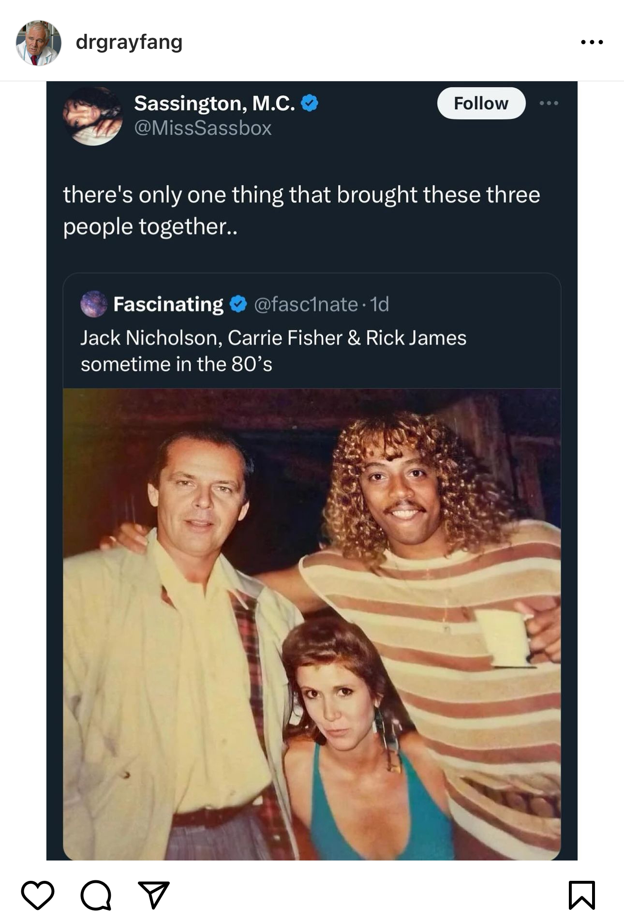Tap the quoted tweet caption text

273,351
